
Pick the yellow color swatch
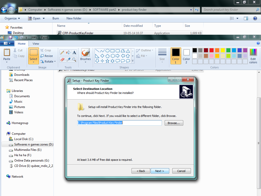point(223,50)
